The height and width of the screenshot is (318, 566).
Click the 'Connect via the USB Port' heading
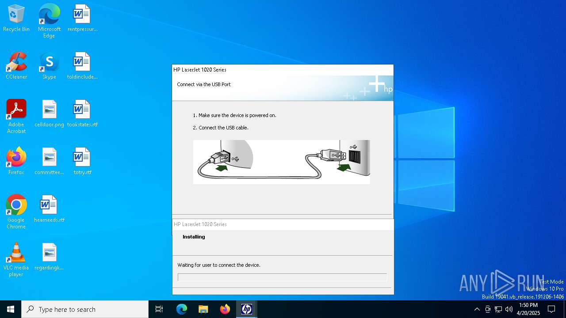pos(204,84)
